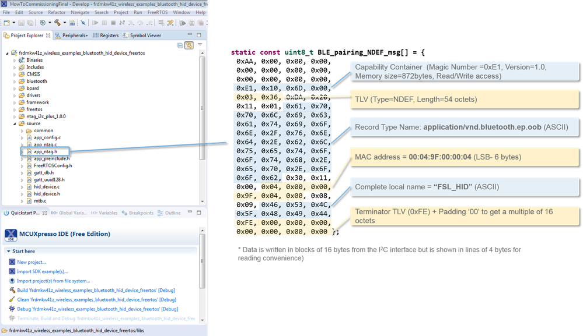The image size is (583, 336).
Task: Click the Drop to Frame toolbar icon
Action: click(161, 23)
